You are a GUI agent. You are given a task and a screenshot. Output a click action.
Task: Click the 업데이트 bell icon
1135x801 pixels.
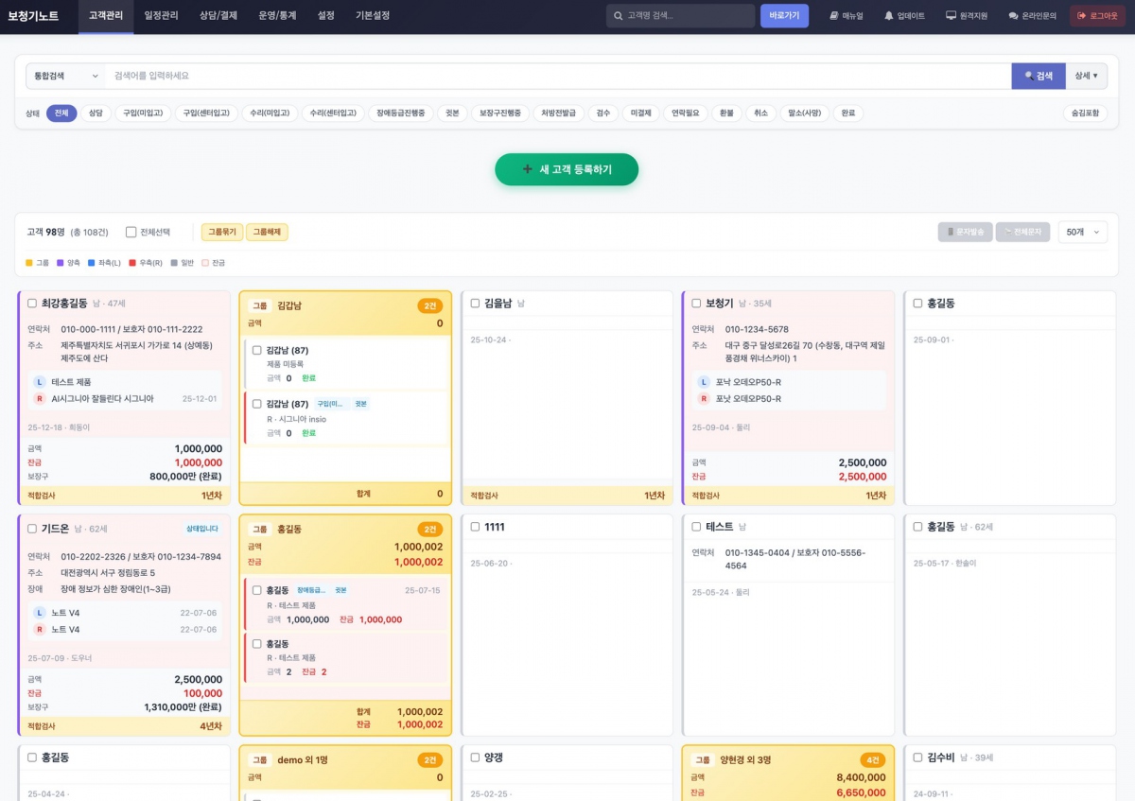[x=889, y=16]
